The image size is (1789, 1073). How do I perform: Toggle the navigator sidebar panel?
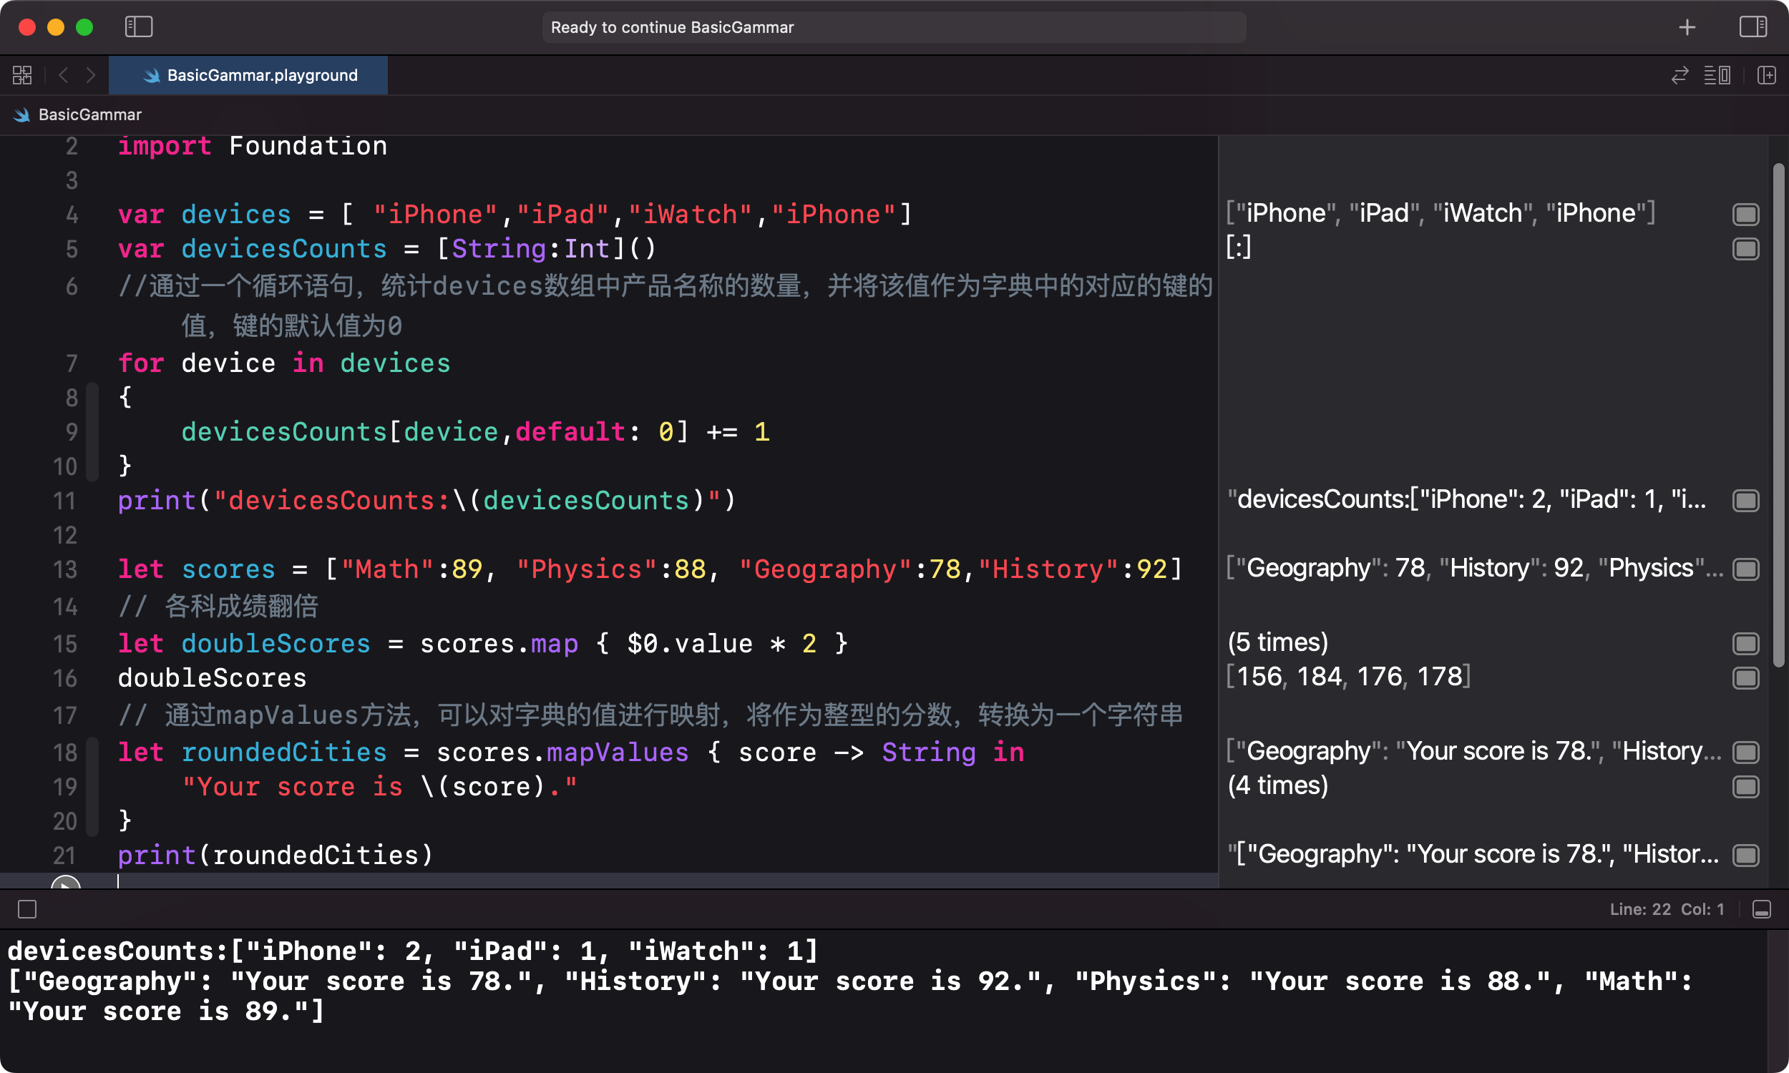click(139, 26)
